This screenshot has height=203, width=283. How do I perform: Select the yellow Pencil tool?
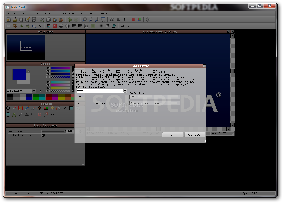pyautogui.click(x=21, y=108)
